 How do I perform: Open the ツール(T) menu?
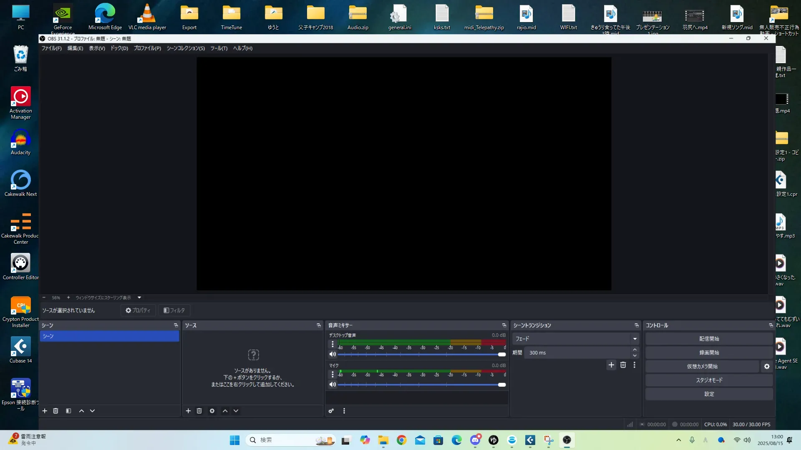tap(219, 48)
